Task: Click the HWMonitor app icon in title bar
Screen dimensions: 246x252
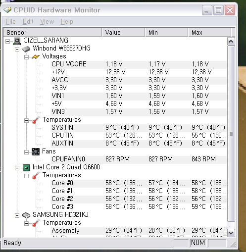Action: (7, 10)
